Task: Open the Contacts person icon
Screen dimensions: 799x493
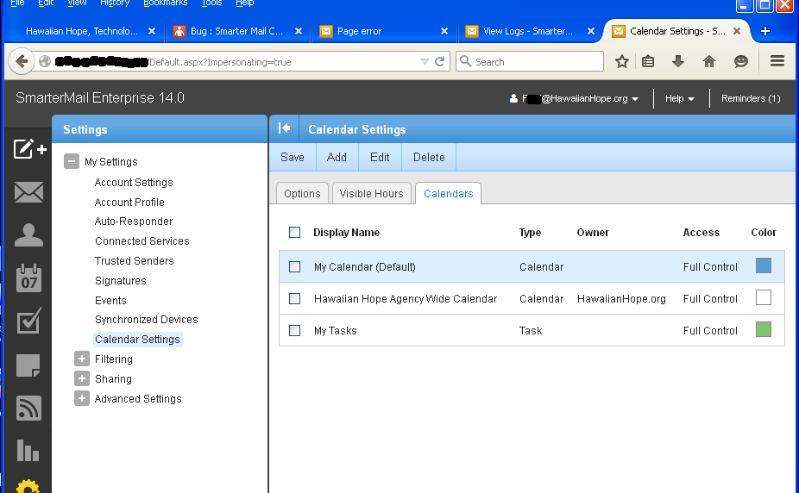Action: coord(28,235)
